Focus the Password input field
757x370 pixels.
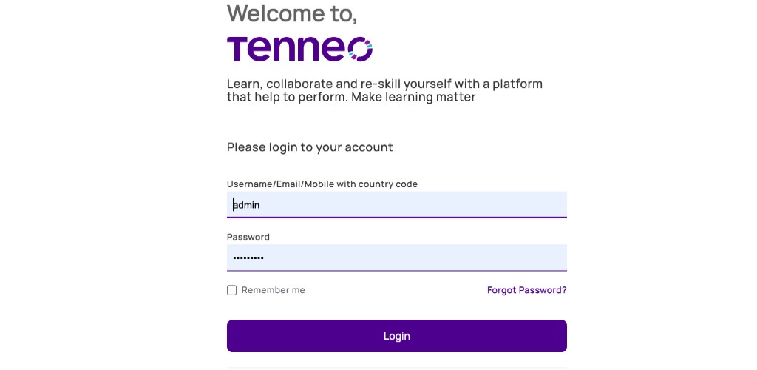tap(397, 258)
